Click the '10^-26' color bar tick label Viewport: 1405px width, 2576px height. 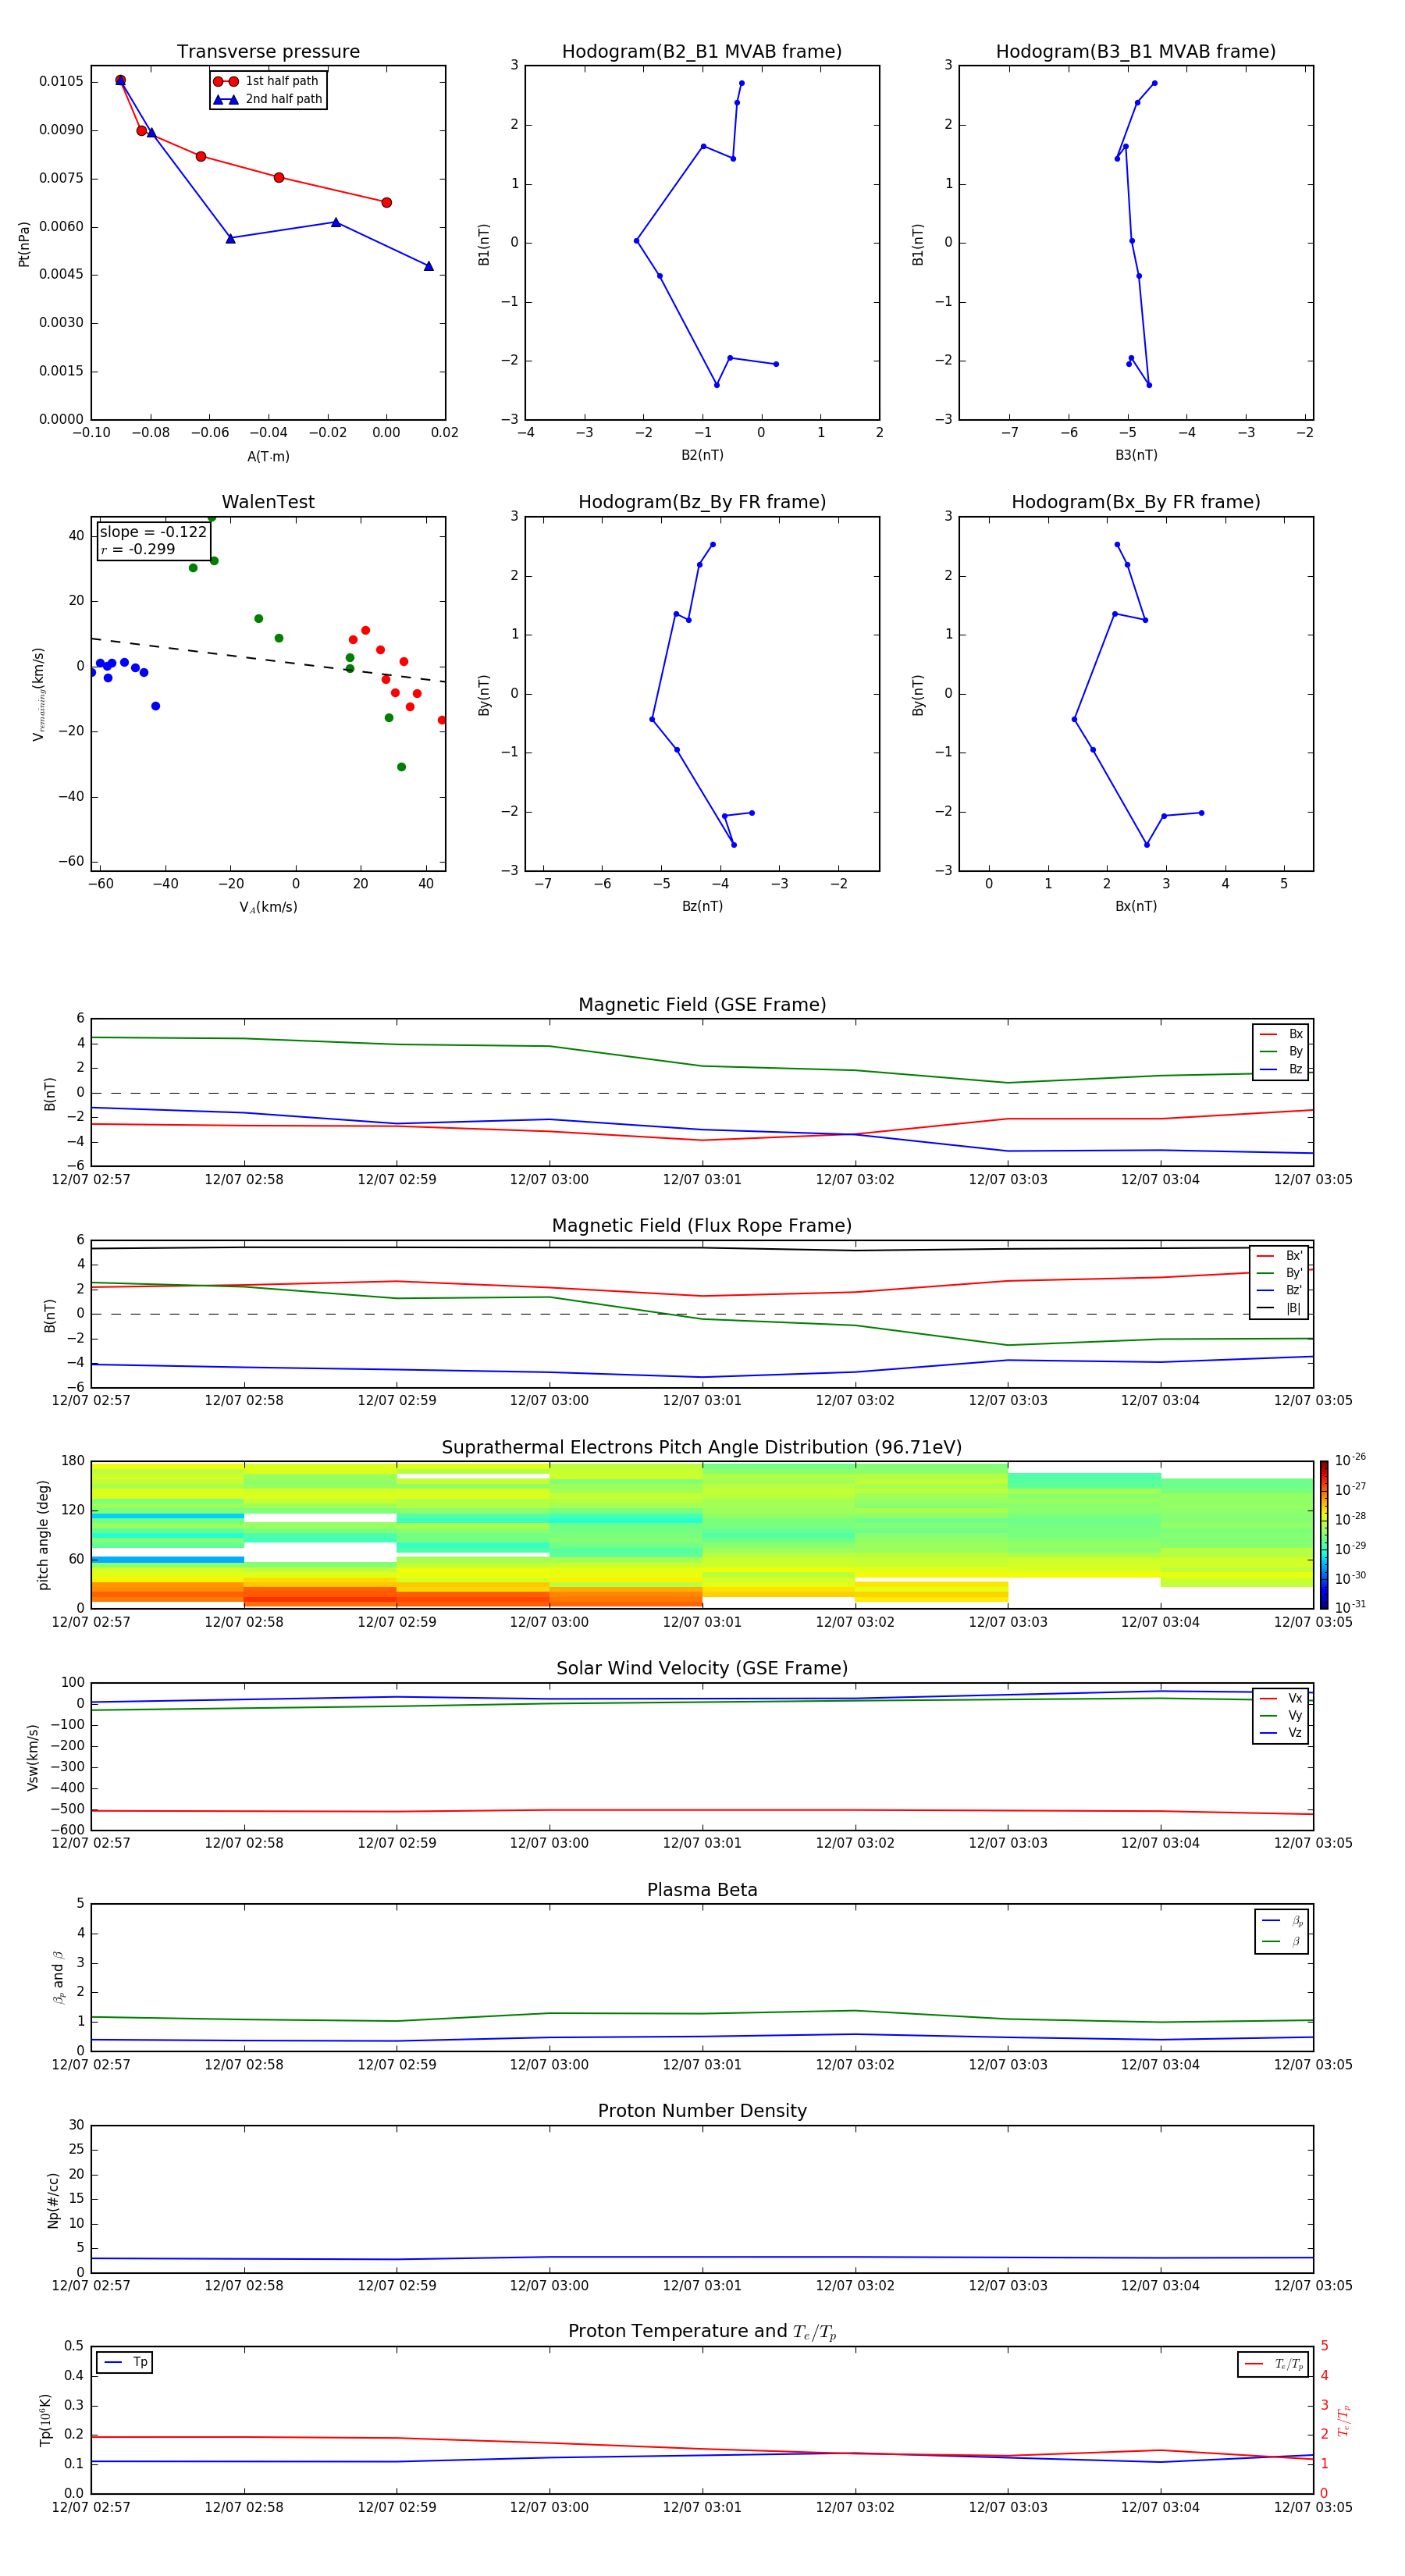1350,1460
